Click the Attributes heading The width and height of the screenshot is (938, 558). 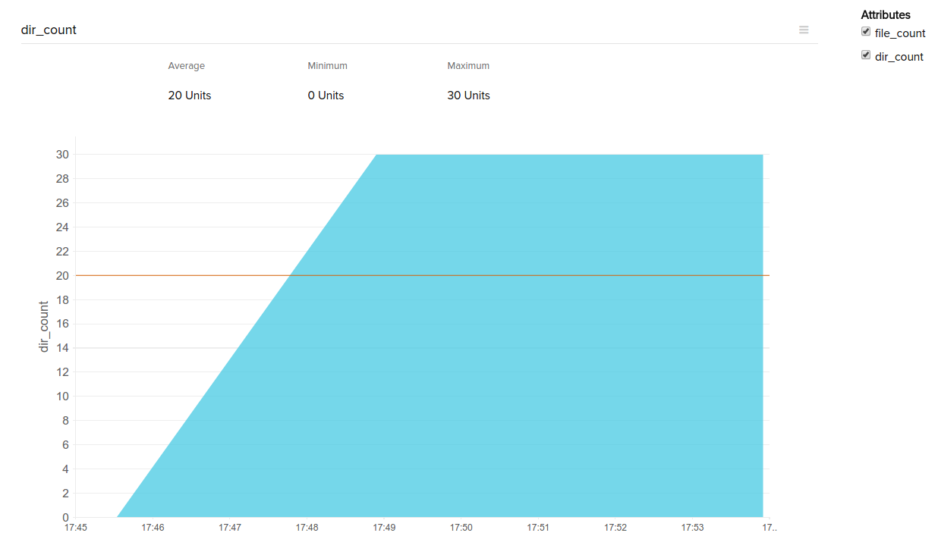tap(886, 14)
